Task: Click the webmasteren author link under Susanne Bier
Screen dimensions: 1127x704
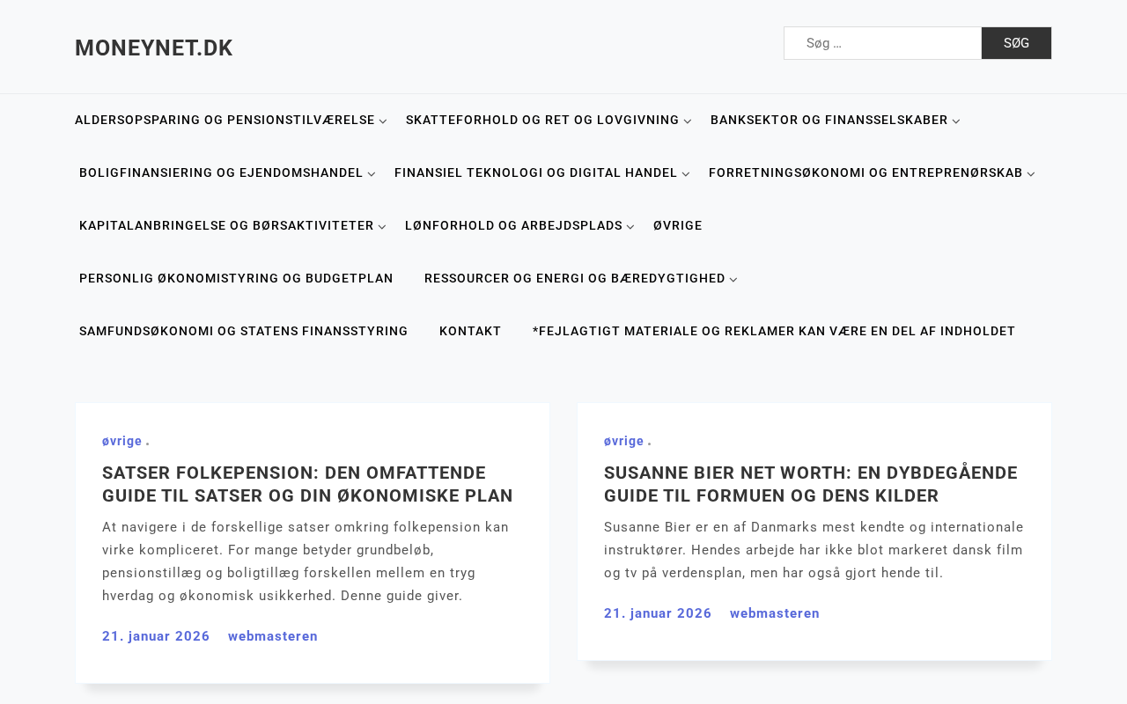Action: click(x=774, y=613)
